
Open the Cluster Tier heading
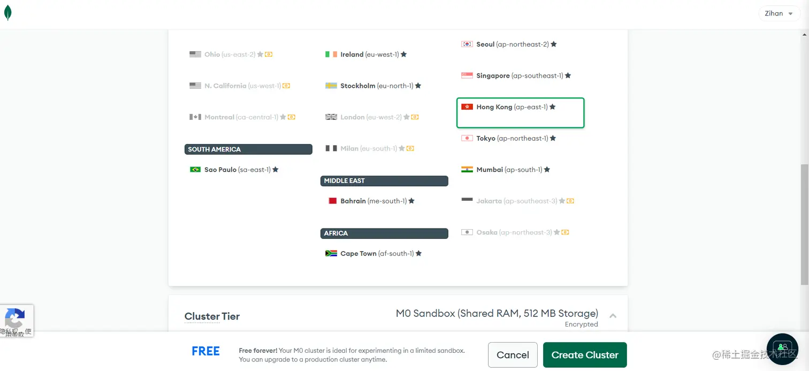tap(212, 316)
